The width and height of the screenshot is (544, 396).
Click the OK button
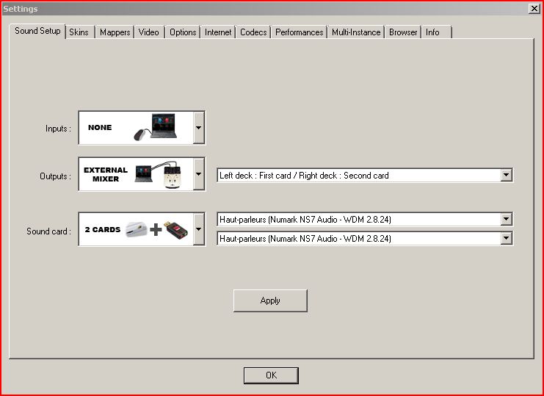(x=271, y=375)
